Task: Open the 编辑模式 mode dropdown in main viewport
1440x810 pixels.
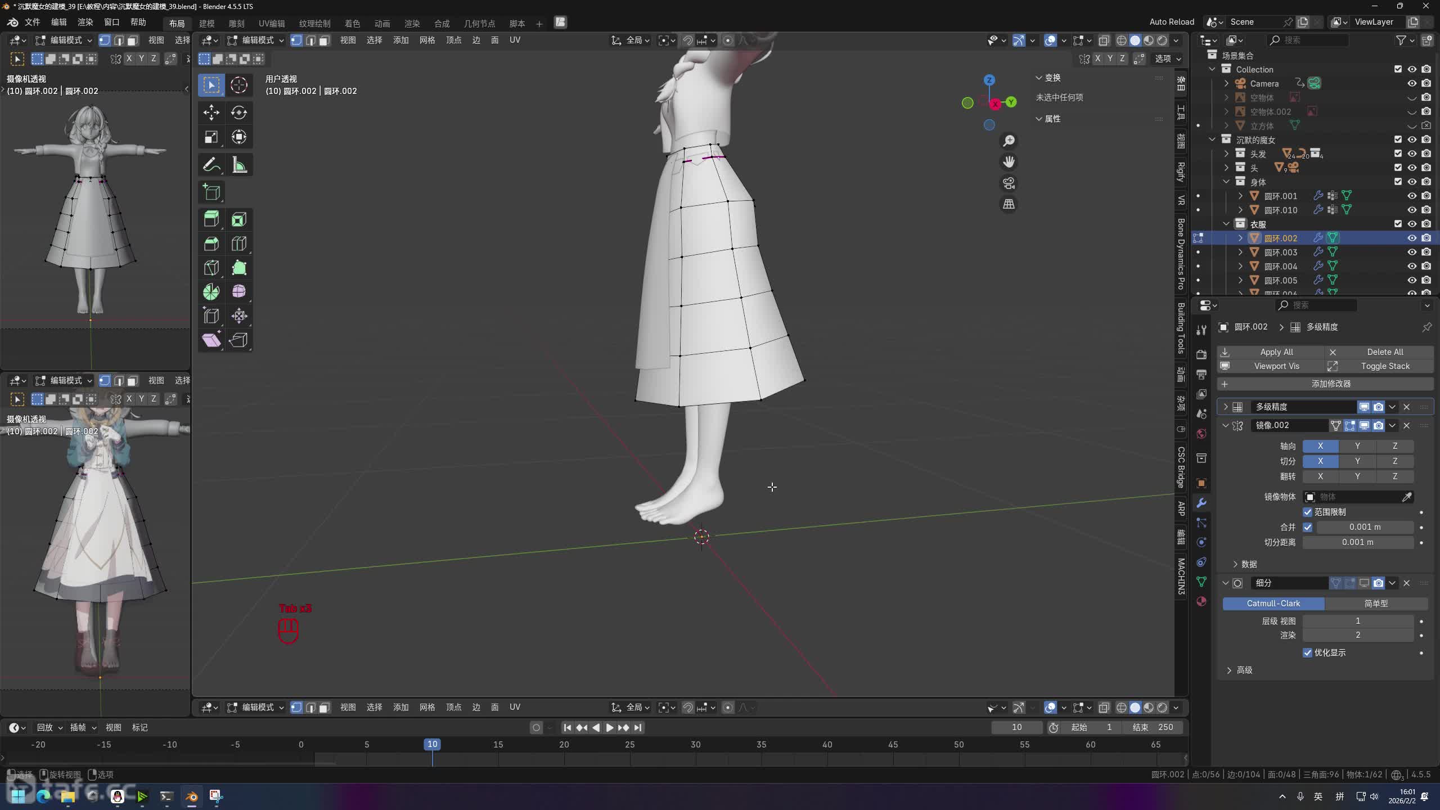Action: [256, 40]
